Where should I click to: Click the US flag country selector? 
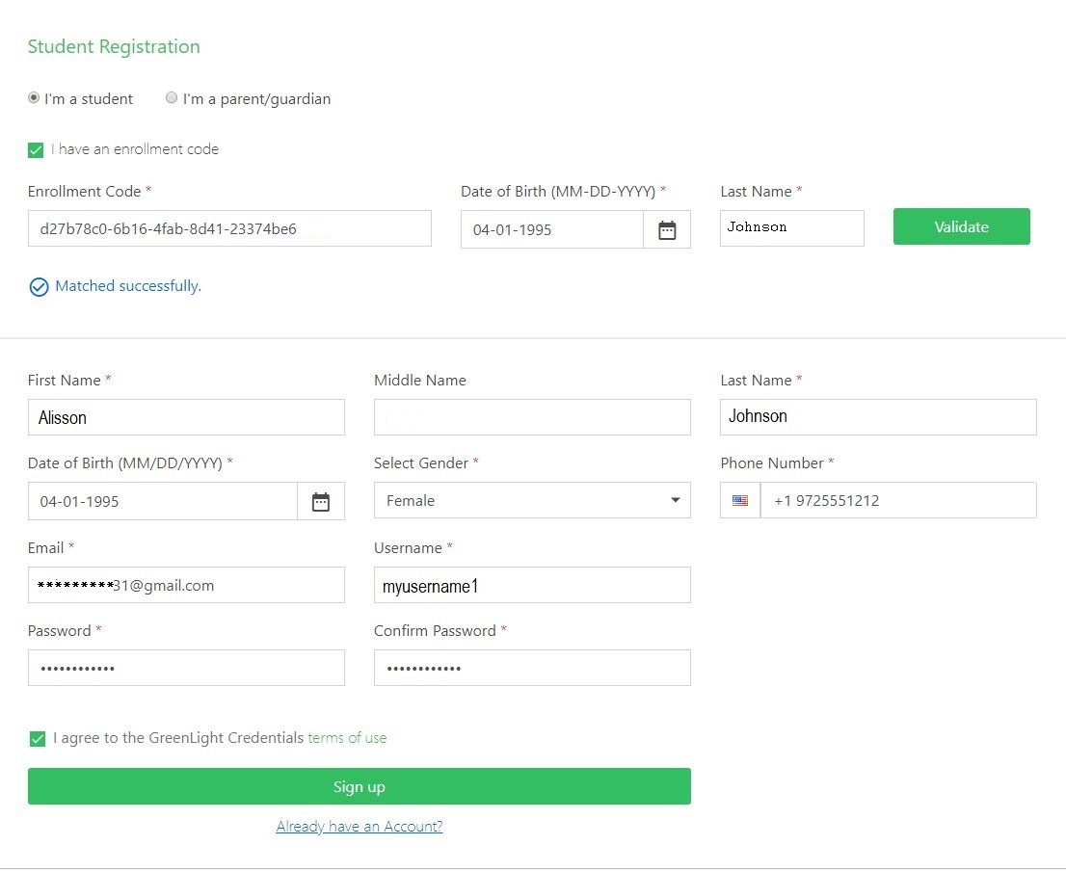740,501
